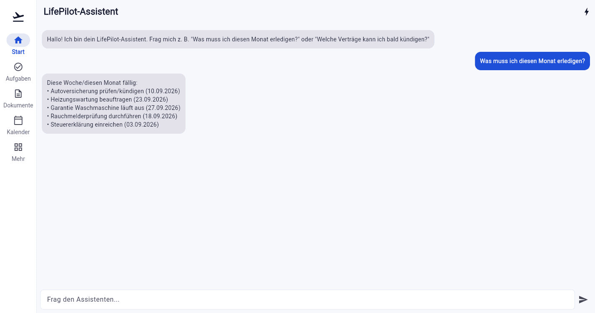Open the Mehr grid icon
The image size is (595, 313).
18,147
